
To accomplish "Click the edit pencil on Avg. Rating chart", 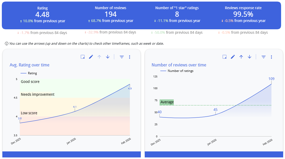I will (x=91, y=57).
